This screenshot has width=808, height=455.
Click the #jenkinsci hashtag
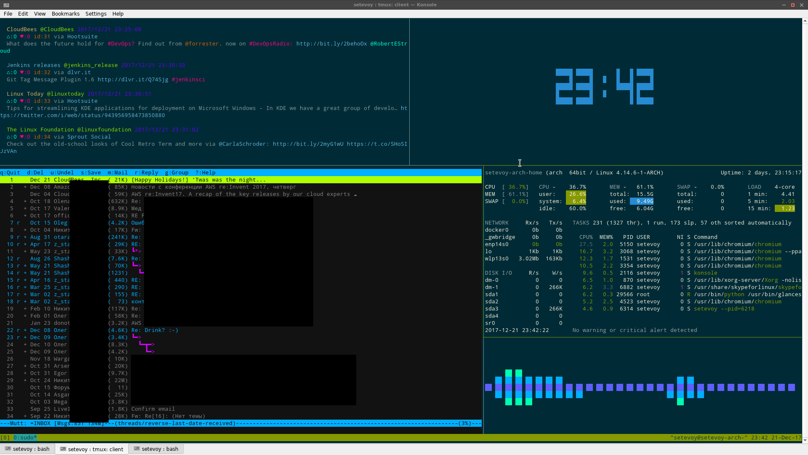188,79
